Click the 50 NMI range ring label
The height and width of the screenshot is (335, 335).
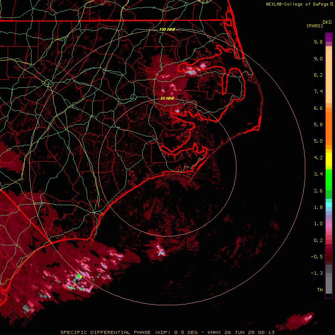pos(167,99)
